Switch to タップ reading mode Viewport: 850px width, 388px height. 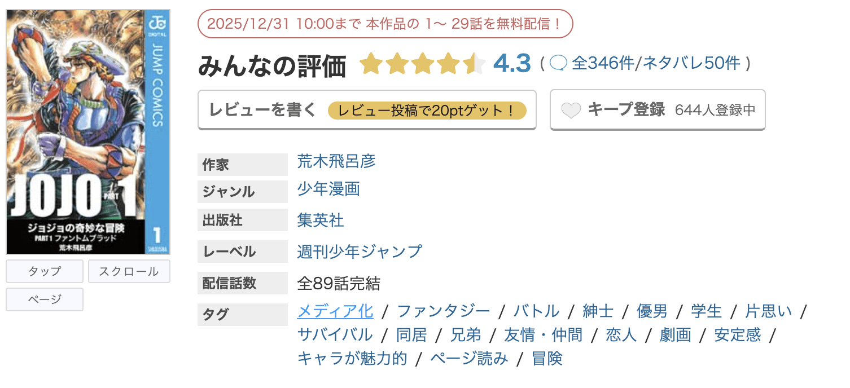click(44, 271)
